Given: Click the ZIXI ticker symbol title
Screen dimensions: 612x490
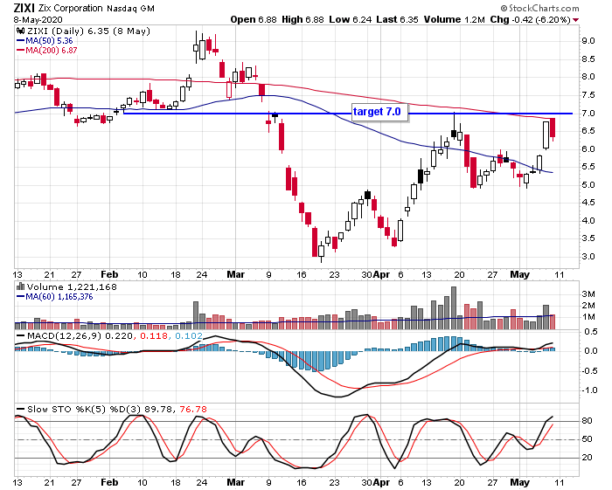Looking at the screenshot, I should (x=24, y=8).
